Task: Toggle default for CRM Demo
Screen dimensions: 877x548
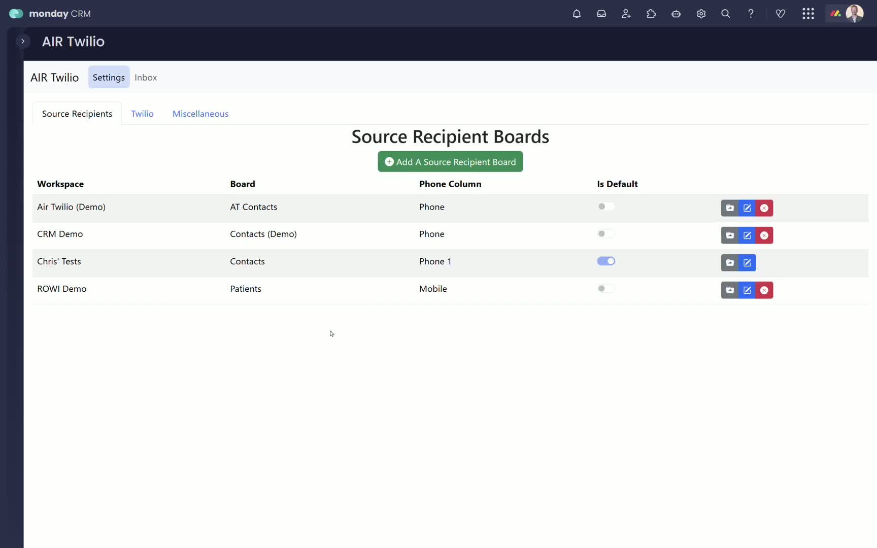Action: [606, 234]
